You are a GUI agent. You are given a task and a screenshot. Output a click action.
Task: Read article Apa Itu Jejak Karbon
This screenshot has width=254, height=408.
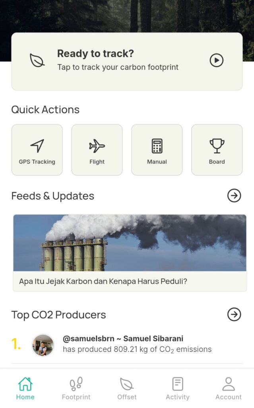(x=103, y=281)
